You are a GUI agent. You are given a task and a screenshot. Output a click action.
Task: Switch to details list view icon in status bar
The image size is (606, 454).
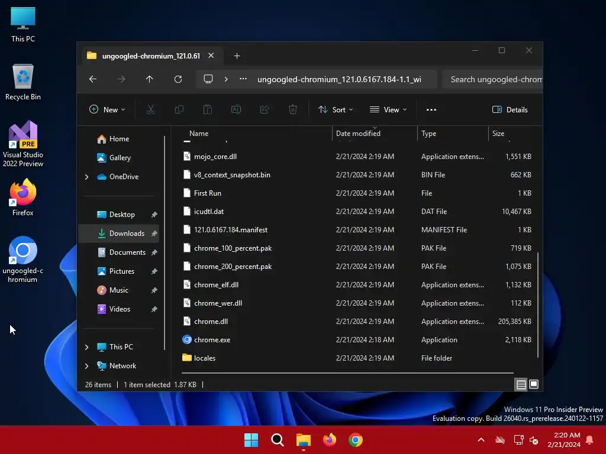(x=521, y=384)
